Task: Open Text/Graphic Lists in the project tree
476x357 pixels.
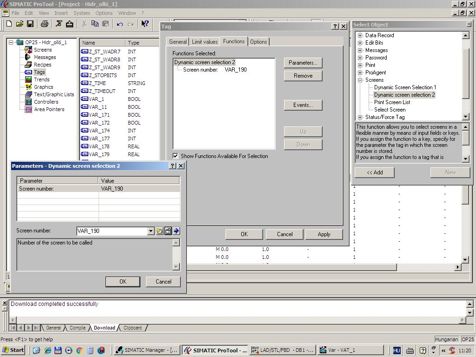Action: tap(54, 94)
